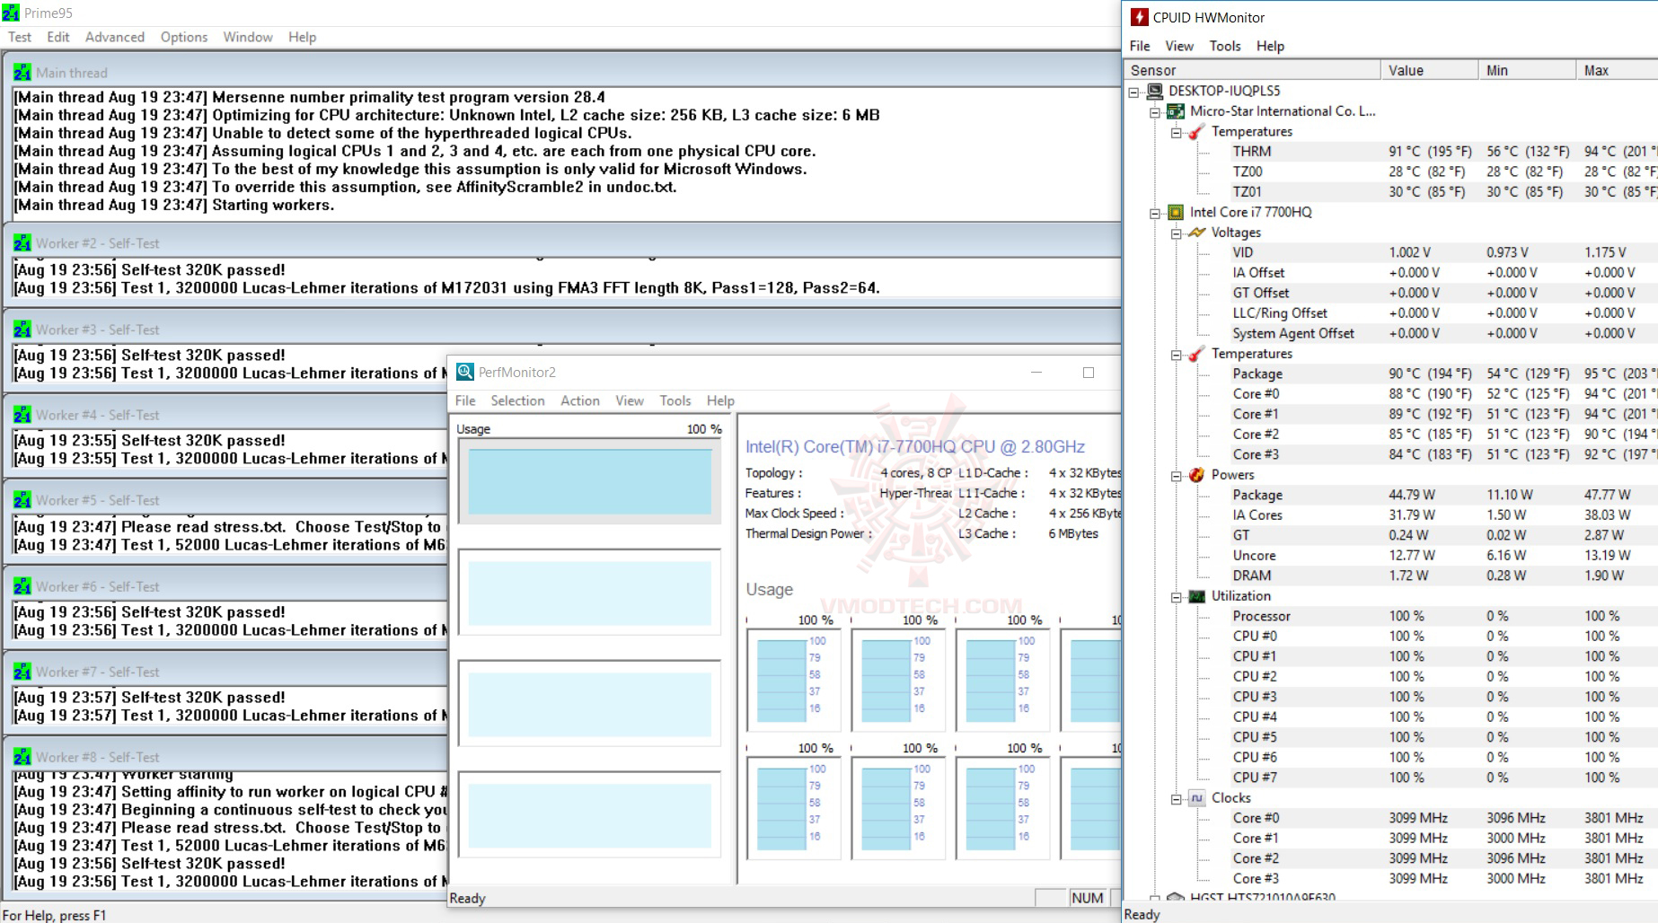Collapse the DESKTOP-IUQPLS5 tree node
The width and height of the screenshot is (1658, 923).
(1134, 92)
